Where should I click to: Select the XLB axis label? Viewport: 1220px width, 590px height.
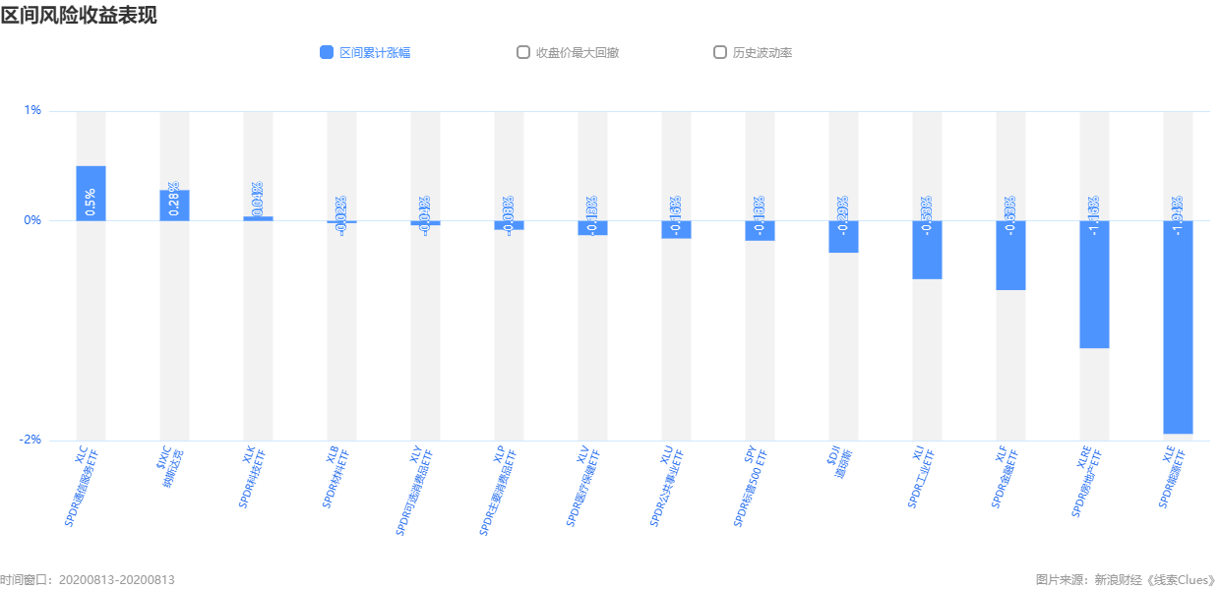click(335, 477)
